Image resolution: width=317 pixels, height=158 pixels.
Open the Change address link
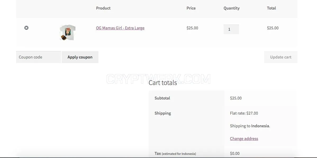pyautogui.click(x=244, y=139)
